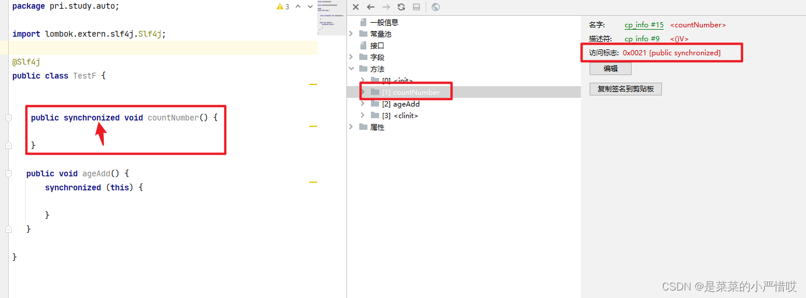Fold the ageAdd method via gutter icon

(x=8, y=173)
